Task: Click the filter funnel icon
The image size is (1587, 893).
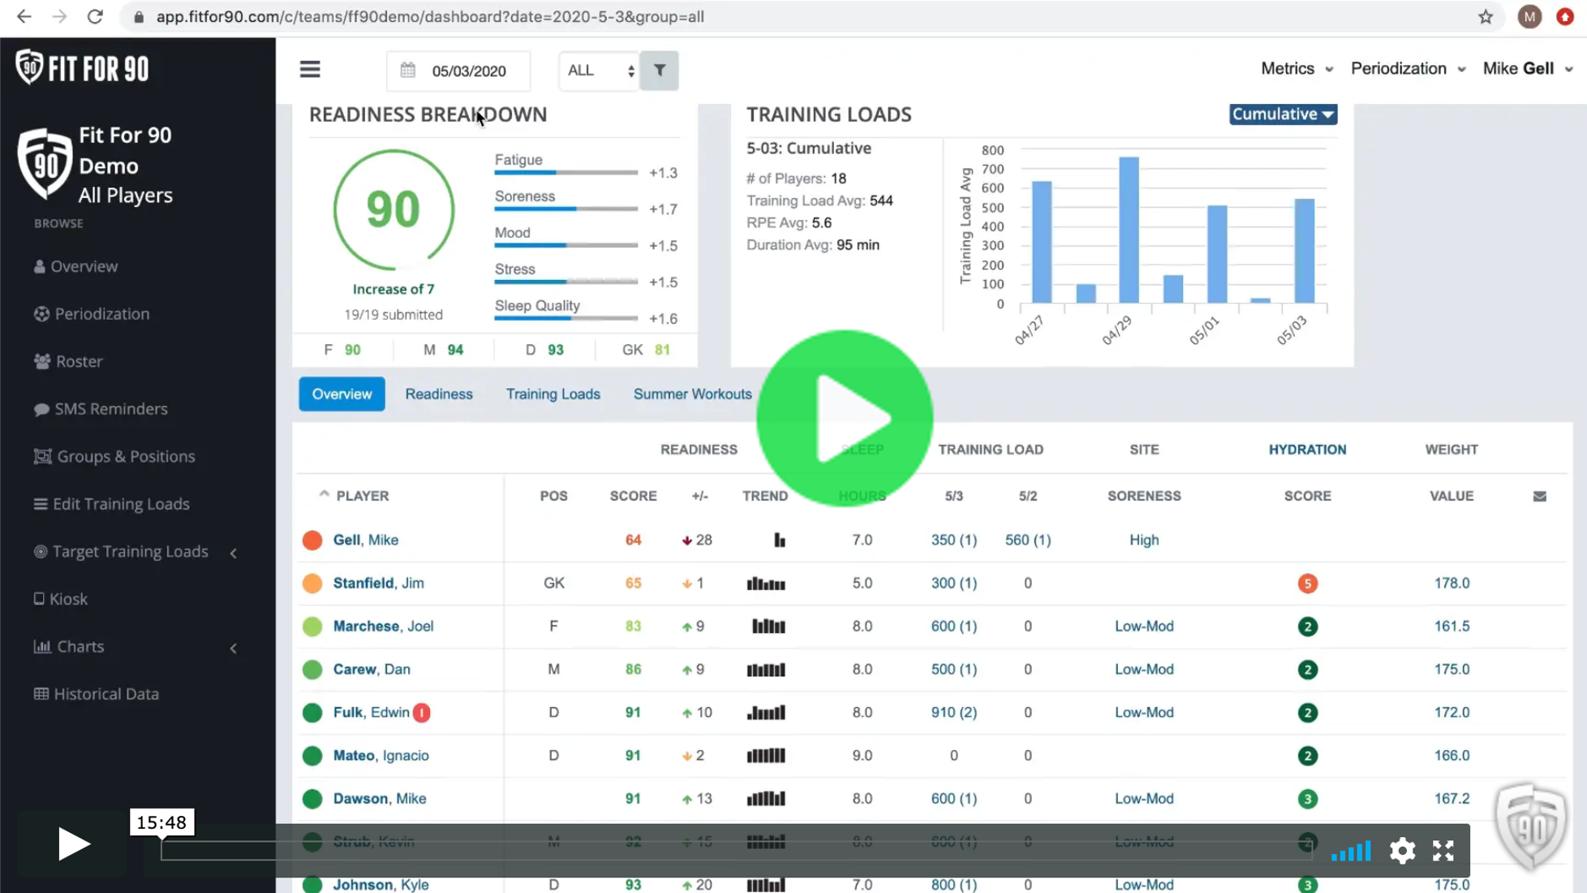Action: point(660,71)
